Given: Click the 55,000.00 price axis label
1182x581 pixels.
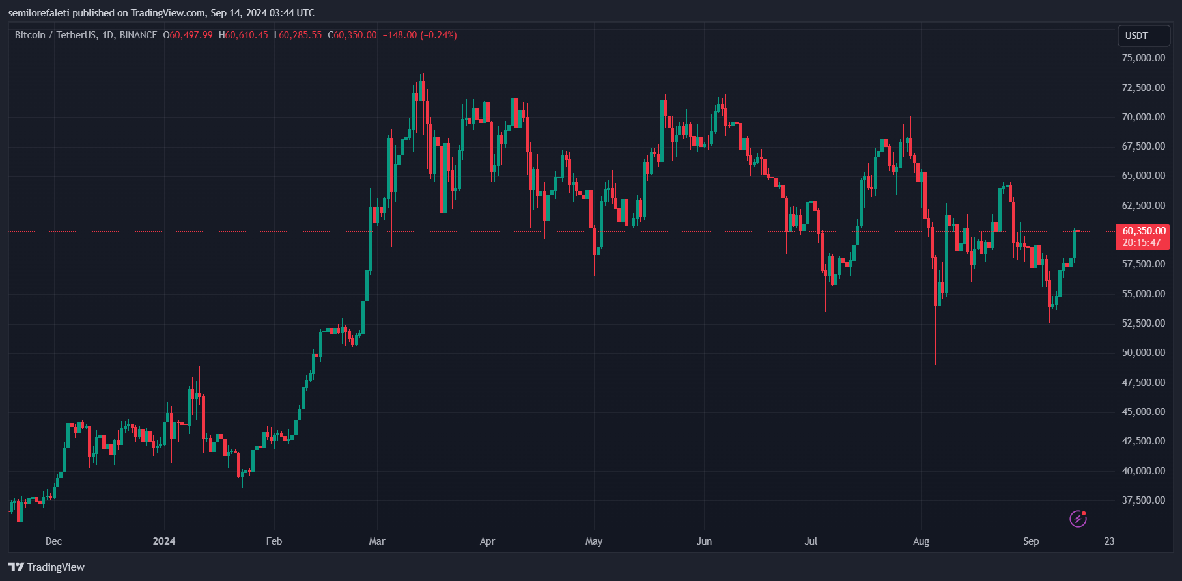Looking at the screenshot, I should [1143, 294].
